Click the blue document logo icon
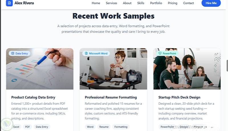Image resolution: width=228 pixels, height=131 pixels. [9, 3]
